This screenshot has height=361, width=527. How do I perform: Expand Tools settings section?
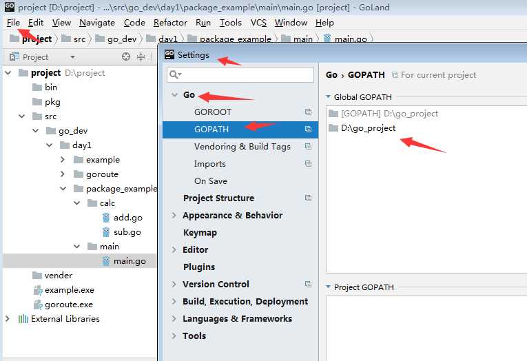tap(174, 336)
